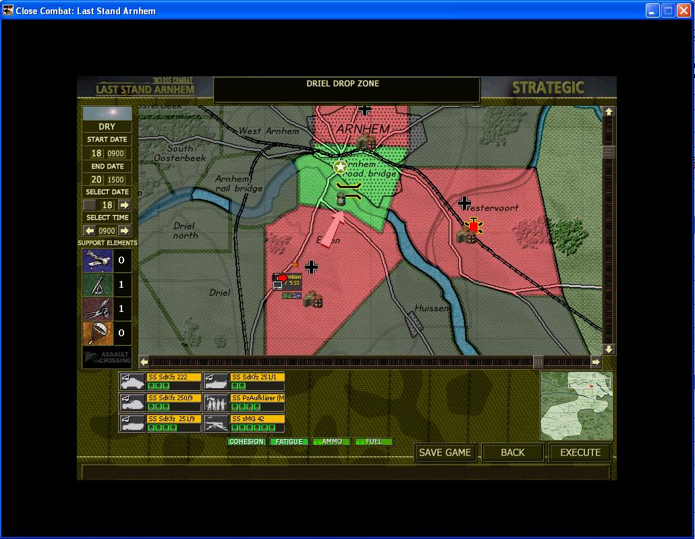Decrease select time with left arrow

pos(90,231)
